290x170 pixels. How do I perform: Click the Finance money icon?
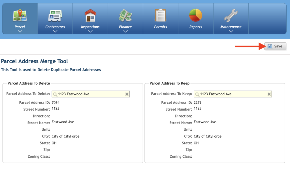pyautogui.click(x=125, y=16)
